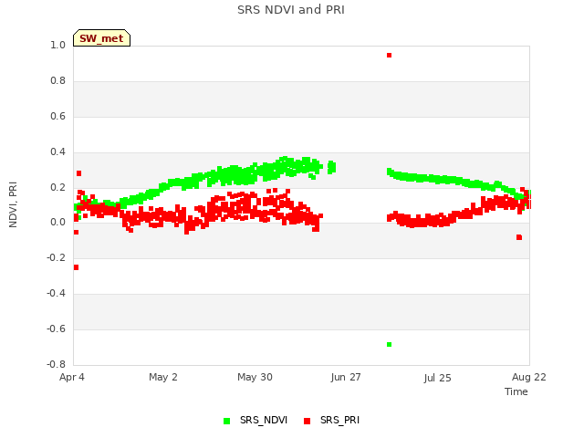
Task: Click the 0.8 y-axis tick label
Action: pyautogui.click(x=57, y=81)
